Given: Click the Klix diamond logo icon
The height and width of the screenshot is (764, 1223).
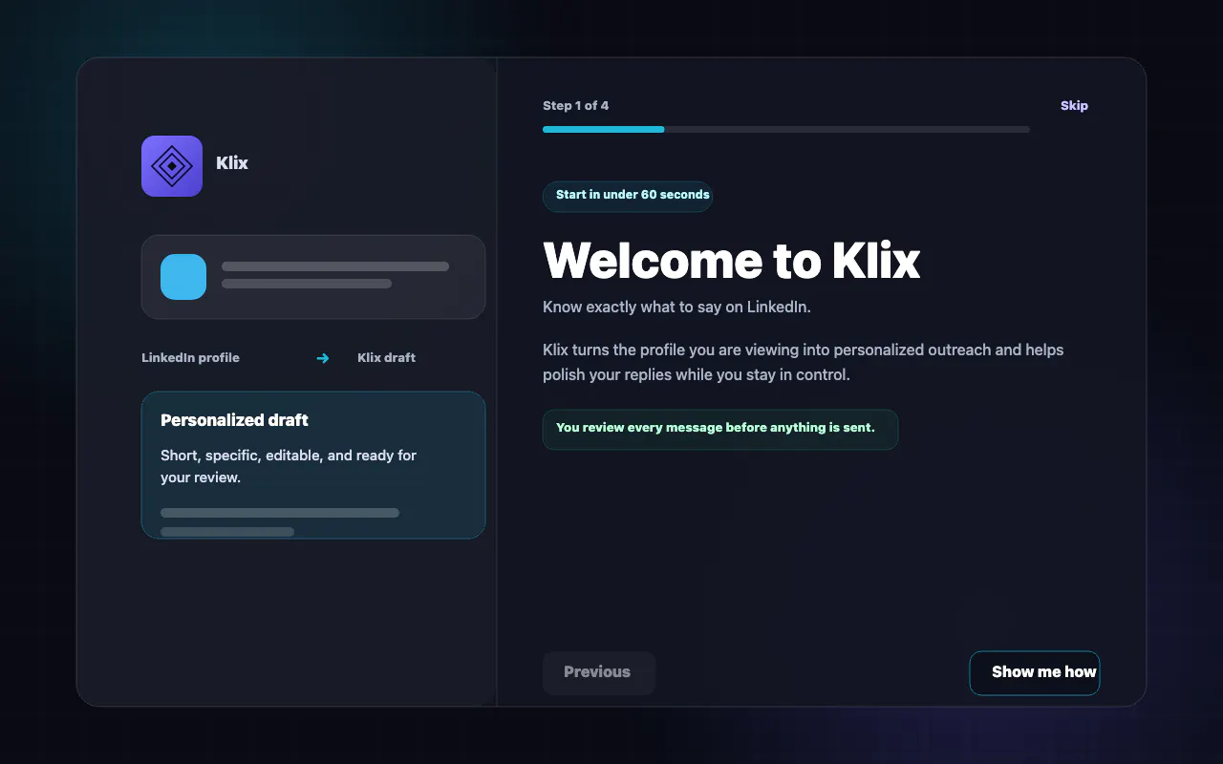Looking at the screenshot, I should (x=172, y=166).
